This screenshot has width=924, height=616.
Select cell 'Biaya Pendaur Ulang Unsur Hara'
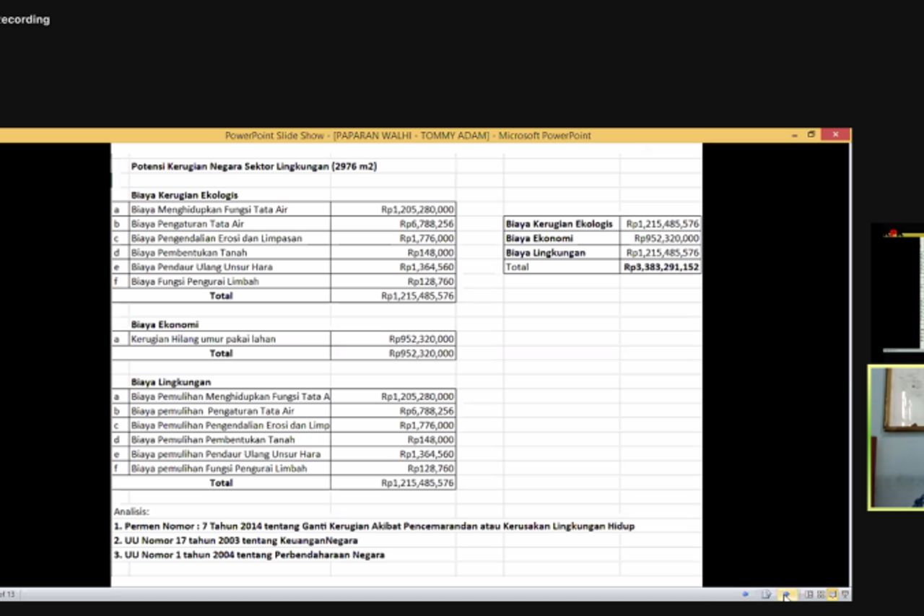click(230, 267)
